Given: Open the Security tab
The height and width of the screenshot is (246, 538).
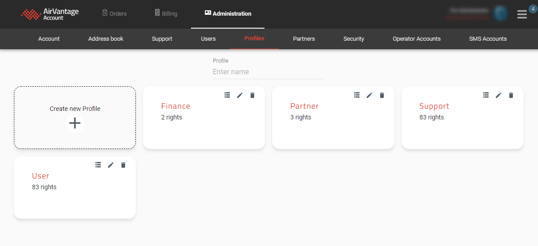Looking at the screenshot, I should [x=354, y=39].
